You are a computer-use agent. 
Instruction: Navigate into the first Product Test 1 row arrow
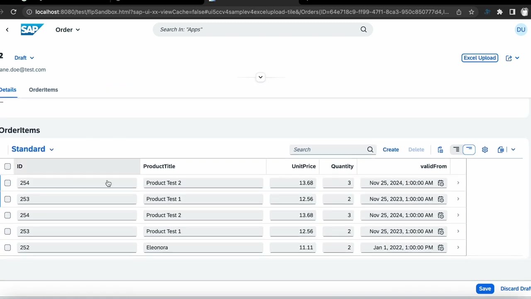click(458, 199)
